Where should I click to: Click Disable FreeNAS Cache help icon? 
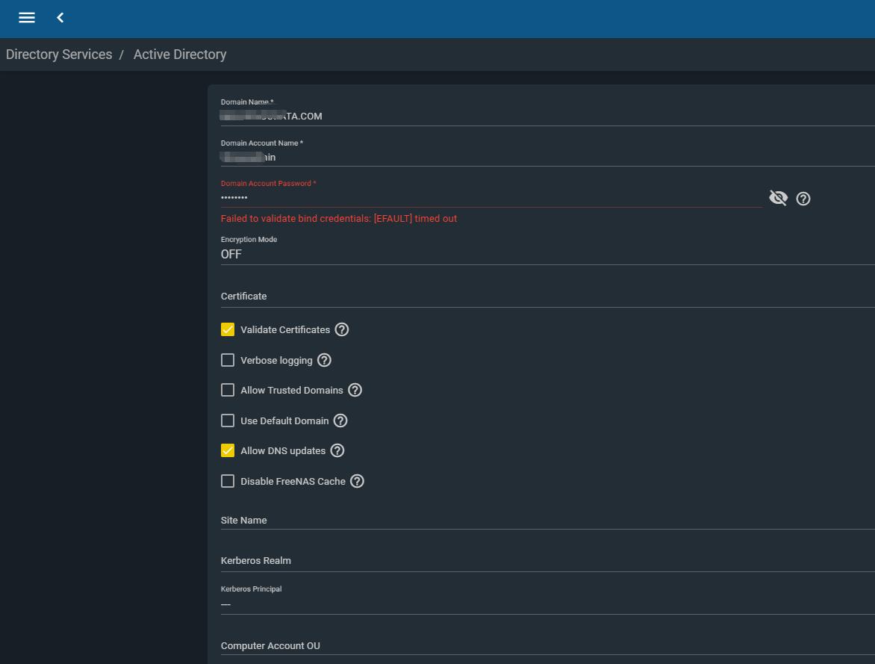358,481
